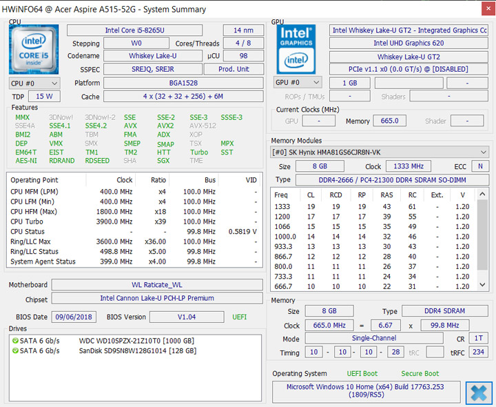Click the Intel UHD Graphics 620 name field
This screenshot has height=407, width=496.
point(409,43)
